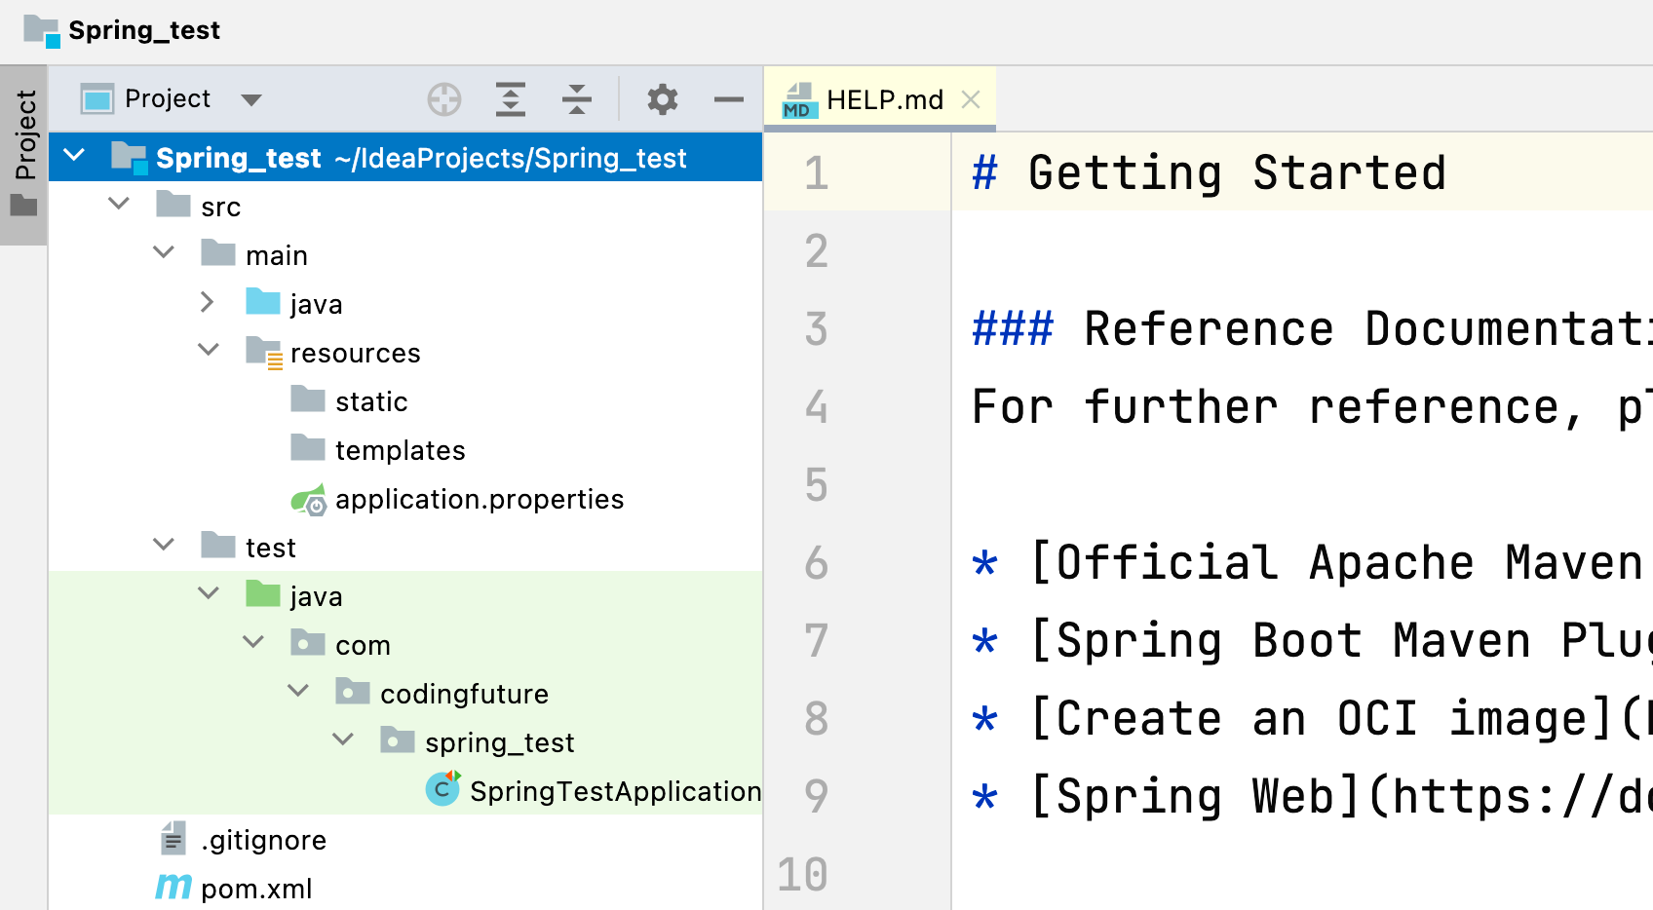This screenshot has width=1653, height=910.
Task: Select the .gitignore file
Action: pos(263,840)
